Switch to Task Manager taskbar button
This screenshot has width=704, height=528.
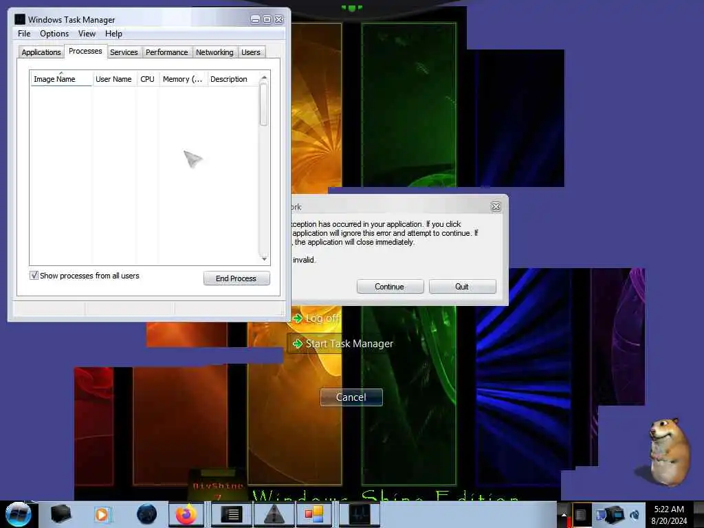(x=360, y=514)
